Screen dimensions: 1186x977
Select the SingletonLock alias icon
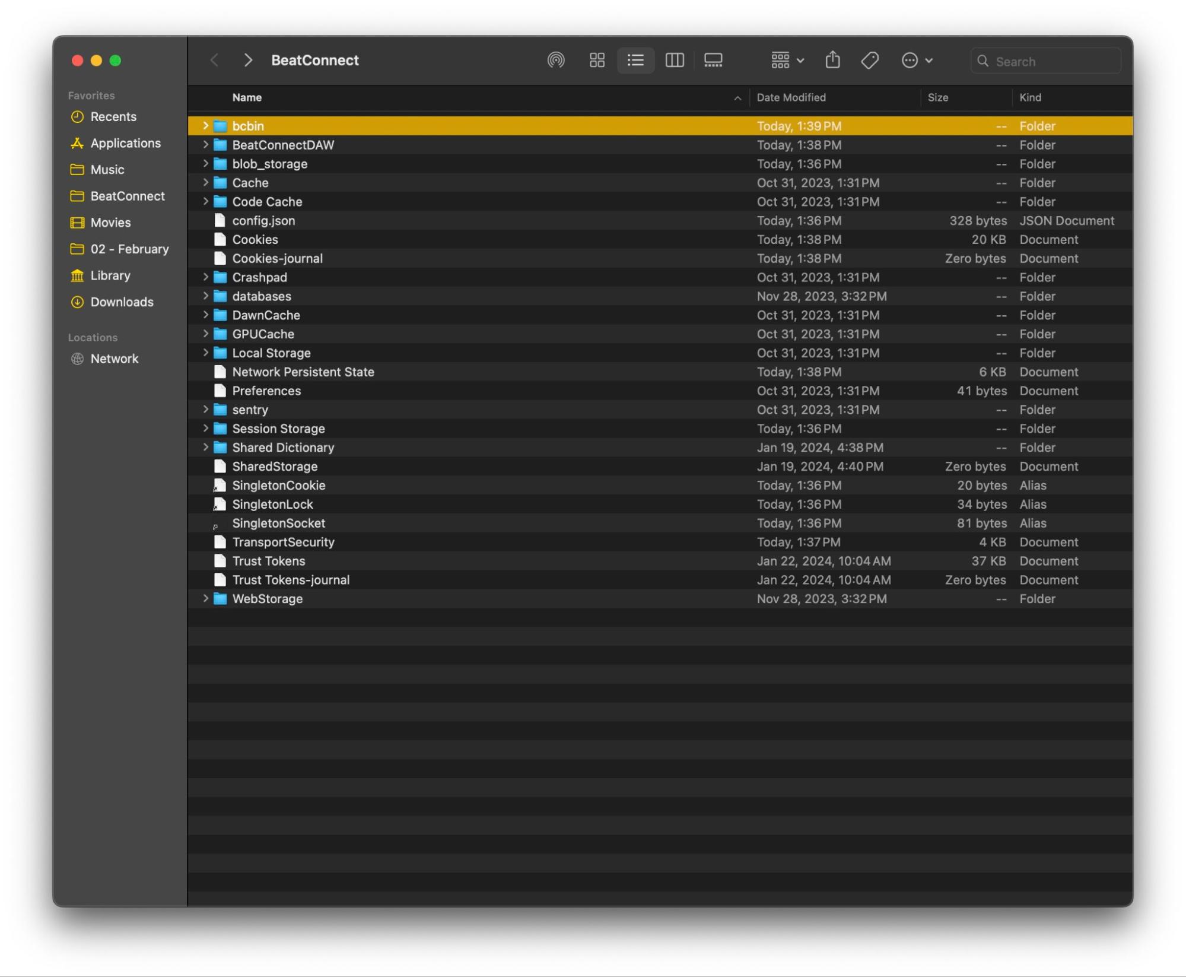click(x=220, y=505)
